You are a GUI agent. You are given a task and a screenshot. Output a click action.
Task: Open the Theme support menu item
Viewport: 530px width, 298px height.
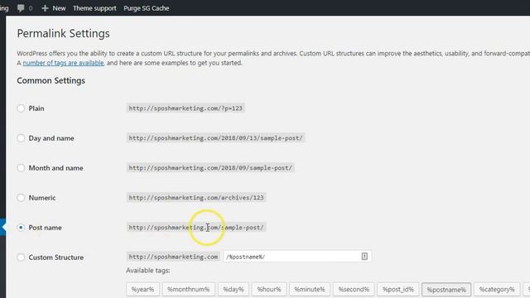pos(94,8)
